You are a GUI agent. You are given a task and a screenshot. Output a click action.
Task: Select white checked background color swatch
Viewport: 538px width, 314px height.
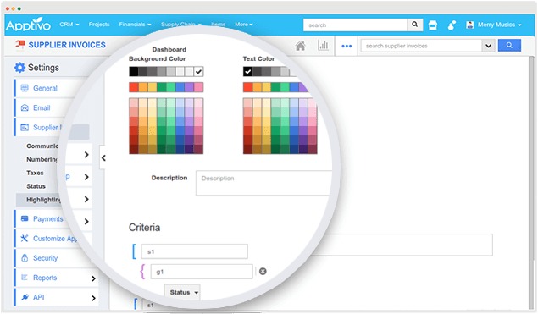tap(198, 71)
